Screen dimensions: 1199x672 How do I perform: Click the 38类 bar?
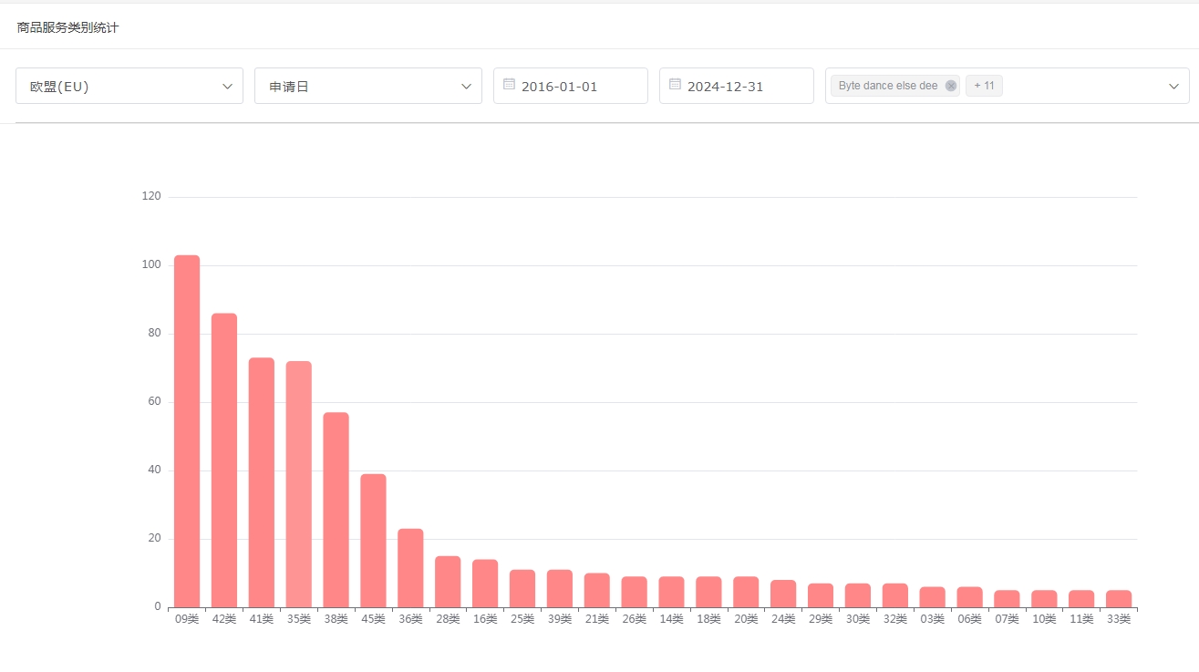pyautogui.click(x=336, y=510)
